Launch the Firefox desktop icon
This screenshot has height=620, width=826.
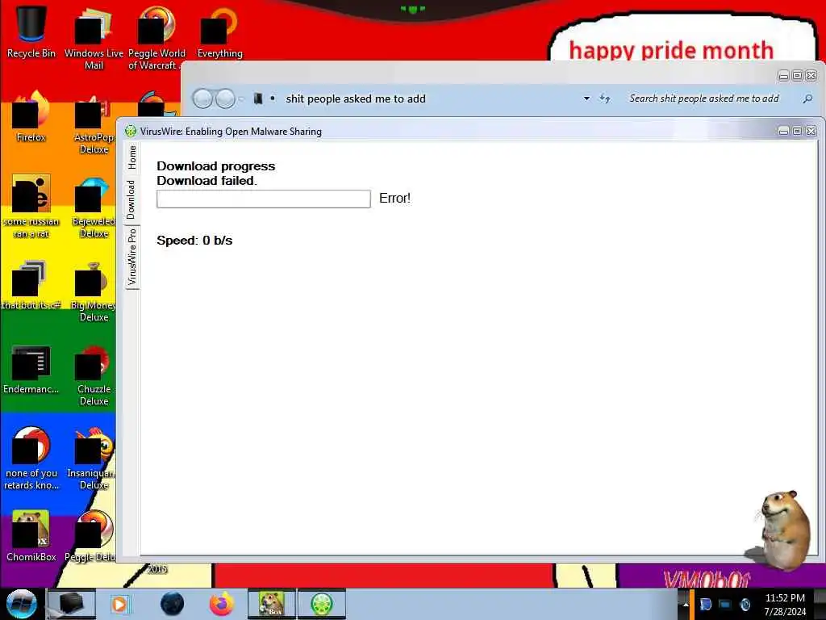point(31,115)
